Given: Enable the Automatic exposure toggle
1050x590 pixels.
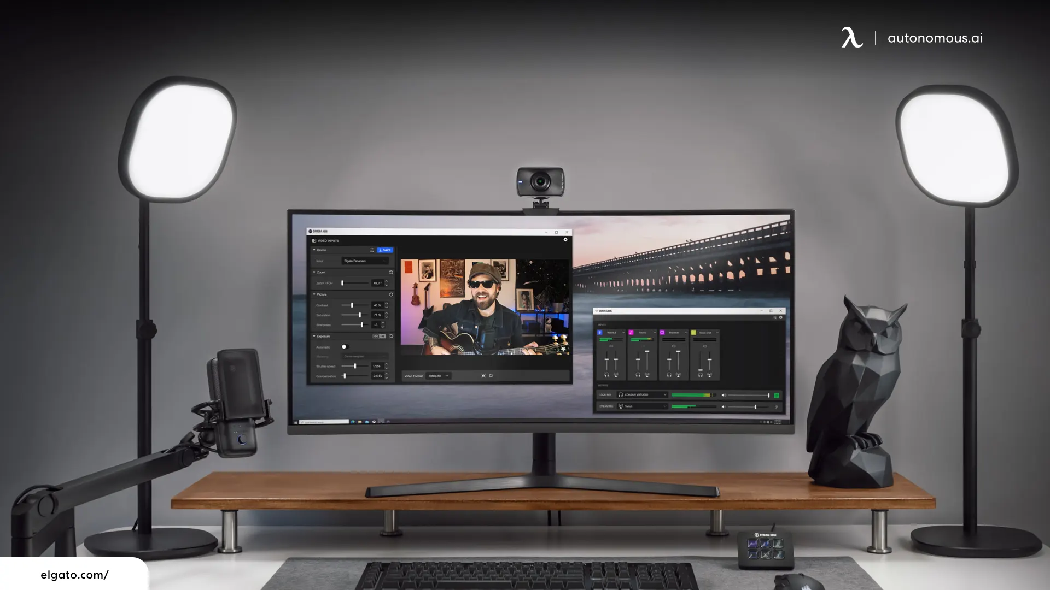Looking at the screenshot, I should pyautogui.click(x=346, y=347).
